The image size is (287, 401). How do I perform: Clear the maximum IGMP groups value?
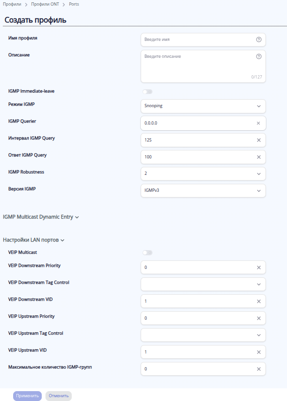point(258,369)
